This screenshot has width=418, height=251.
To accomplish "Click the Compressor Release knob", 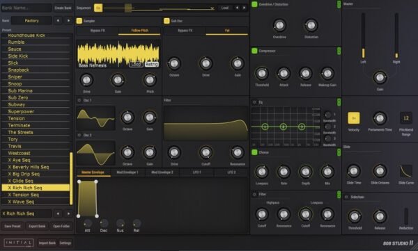I will point(306,74).
